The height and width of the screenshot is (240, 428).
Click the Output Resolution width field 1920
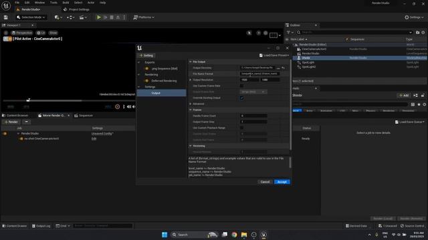249,80
